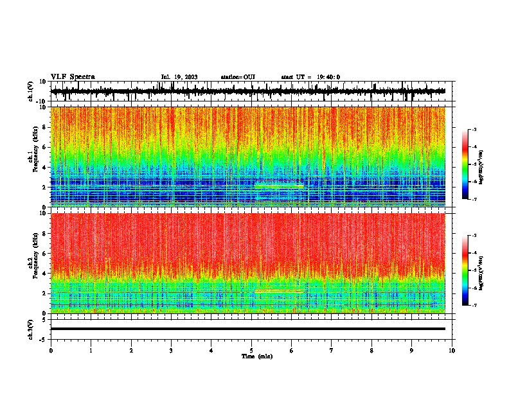509x393 pixels.
Task: Click the "8" kHz tick on the ch.1 frequency axis
Action: pos(44,127)
